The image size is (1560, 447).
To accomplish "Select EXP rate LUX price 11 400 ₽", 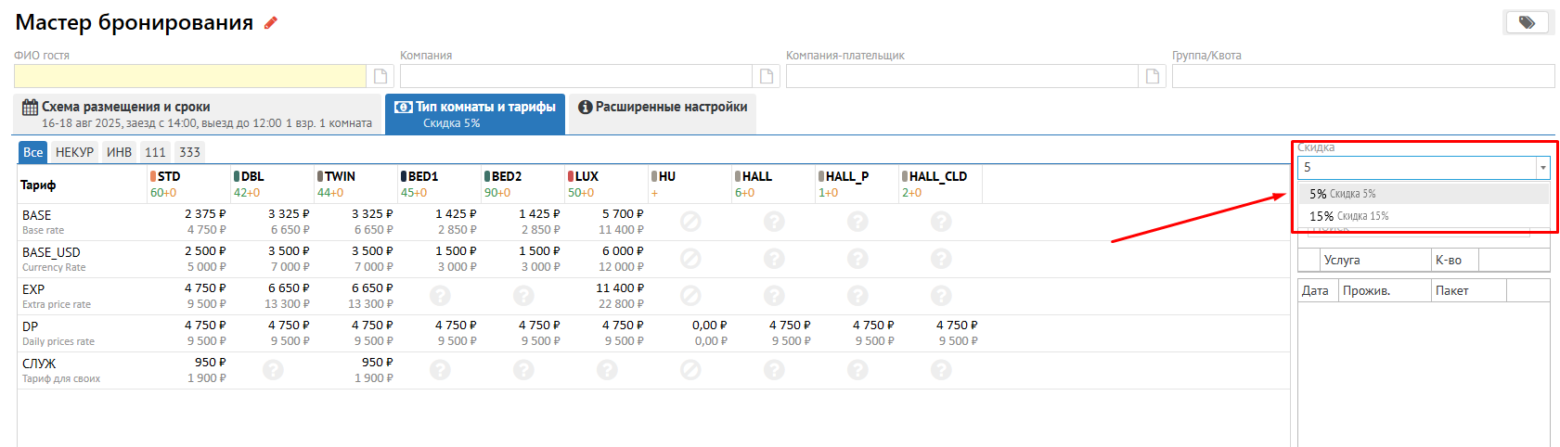I will point(620,288).
